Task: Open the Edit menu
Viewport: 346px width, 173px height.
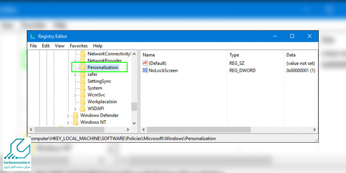Action: click(46, 46)
